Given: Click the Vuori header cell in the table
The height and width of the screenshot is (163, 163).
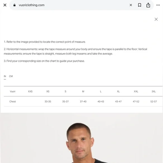Looking at the screenshot, I should pyautogui.click(x=13, y=91).
